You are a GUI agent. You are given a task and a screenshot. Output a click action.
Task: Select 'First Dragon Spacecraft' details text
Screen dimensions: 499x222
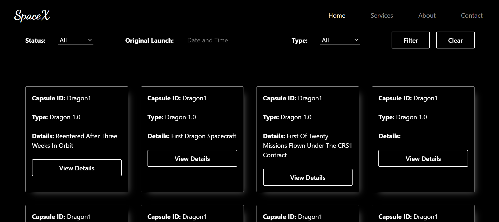(204, 136)
